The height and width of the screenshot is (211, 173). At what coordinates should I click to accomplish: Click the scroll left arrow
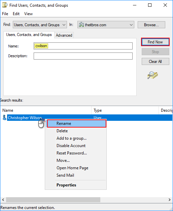(3, 200)
